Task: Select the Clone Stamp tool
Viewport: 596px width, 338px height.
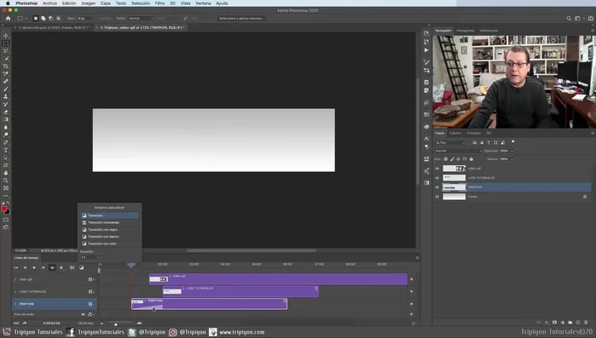Action: click(6, 97)
